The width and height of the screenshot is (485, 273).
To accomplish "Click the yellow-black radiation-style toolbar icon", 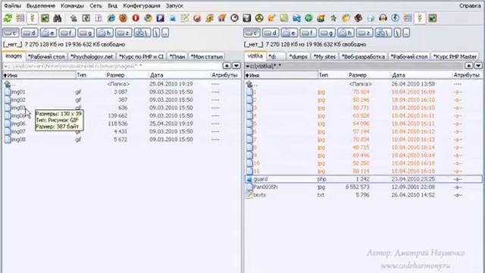I will coord(259,18).
